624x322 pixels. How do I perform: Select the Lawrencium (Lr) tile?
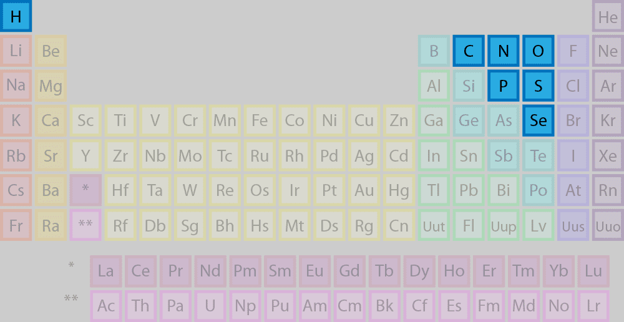tap(593, 306)
